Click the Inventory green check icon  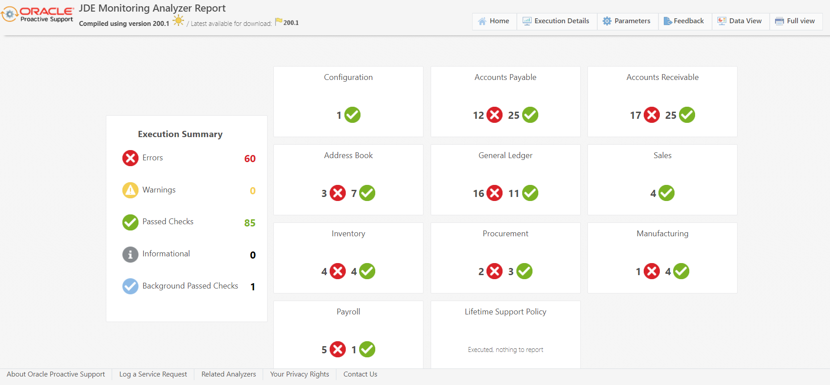(x=367, y=271)
